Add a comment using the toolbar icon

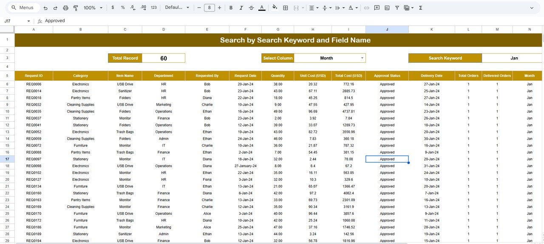(376, 8)
